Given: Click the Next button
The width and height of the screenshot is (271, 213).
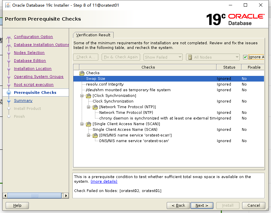Looking at the screenshot, I should tap(202, 205).
